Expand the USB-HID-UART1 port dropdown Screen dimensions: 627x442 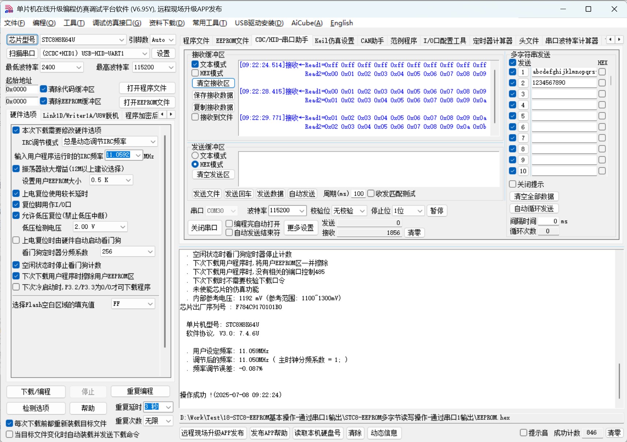coord(145,54)
